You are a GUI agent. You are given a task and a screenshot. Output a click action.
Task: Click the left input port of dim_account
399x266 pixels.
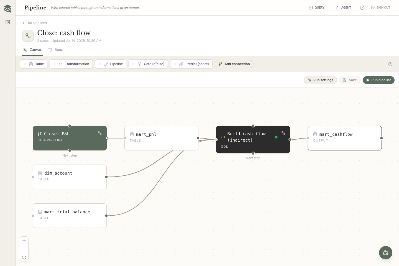click(33, 177)
